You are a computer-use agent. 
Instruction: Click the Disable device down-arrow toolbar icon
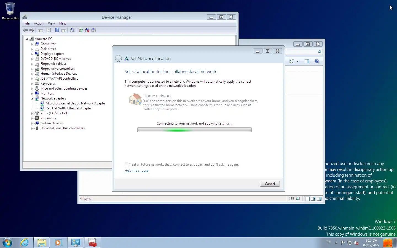[93, 30]
